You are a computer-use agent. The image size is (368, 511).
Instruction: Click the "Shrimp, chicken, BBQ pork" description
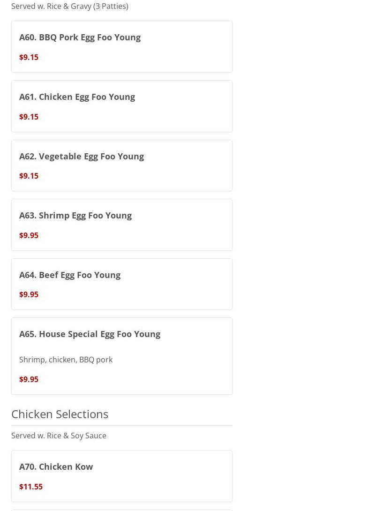(x=66, y=360)
